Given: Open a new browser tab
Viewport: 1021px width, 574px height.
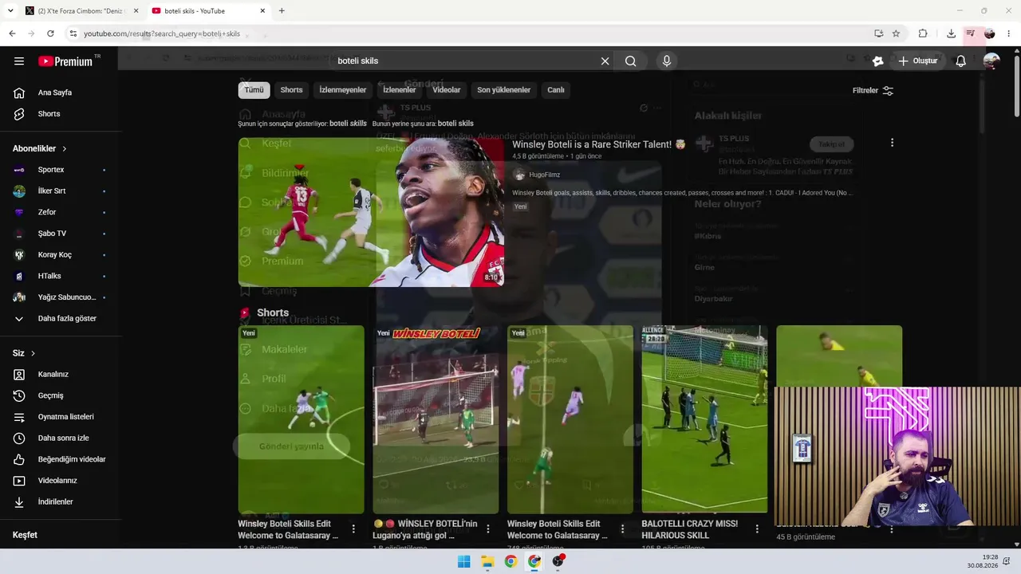Looking at the screenshot, I should [x=282, y=11].
